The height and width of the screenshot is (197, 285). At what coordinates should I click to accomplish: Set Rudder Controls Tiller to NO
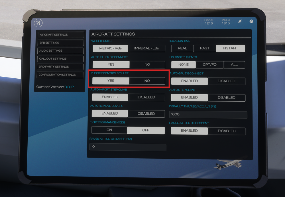(x=147, y=81)
